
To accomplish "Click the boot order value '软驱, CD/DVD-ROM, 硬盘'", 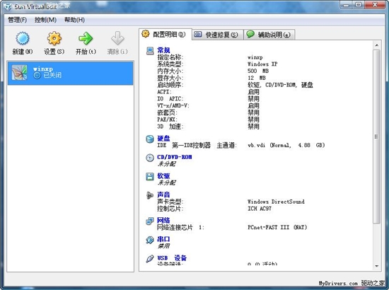I will click(280, 85).
